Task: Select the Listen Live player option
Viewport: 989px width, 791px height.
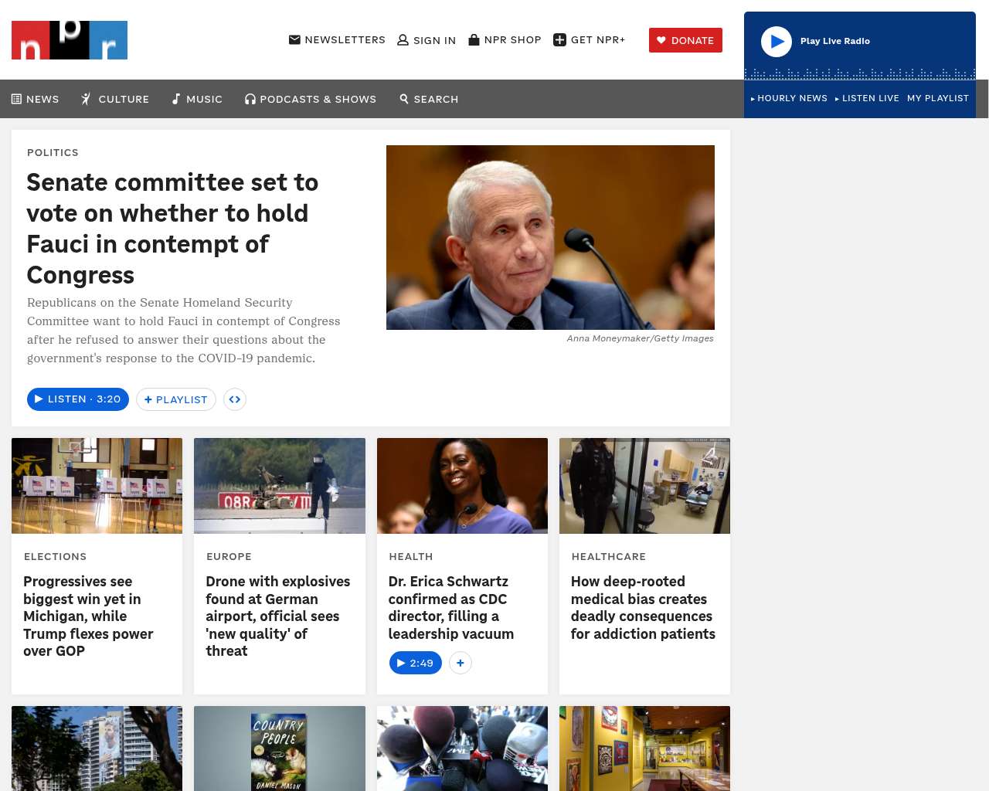Action: (867, 98)
